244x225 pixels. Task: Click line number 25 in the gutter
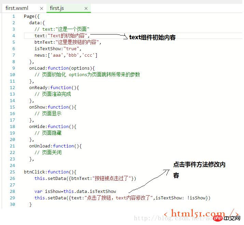click(13, 172)
